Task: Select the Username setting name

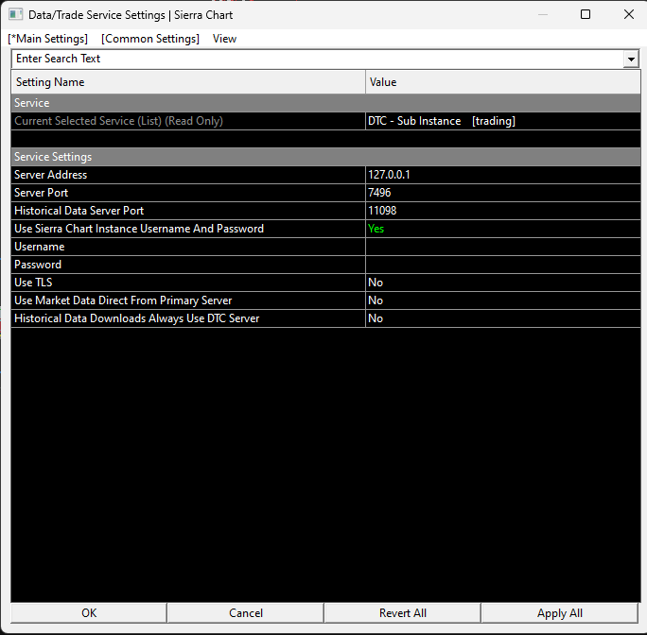Action: (x=39, y=247)
